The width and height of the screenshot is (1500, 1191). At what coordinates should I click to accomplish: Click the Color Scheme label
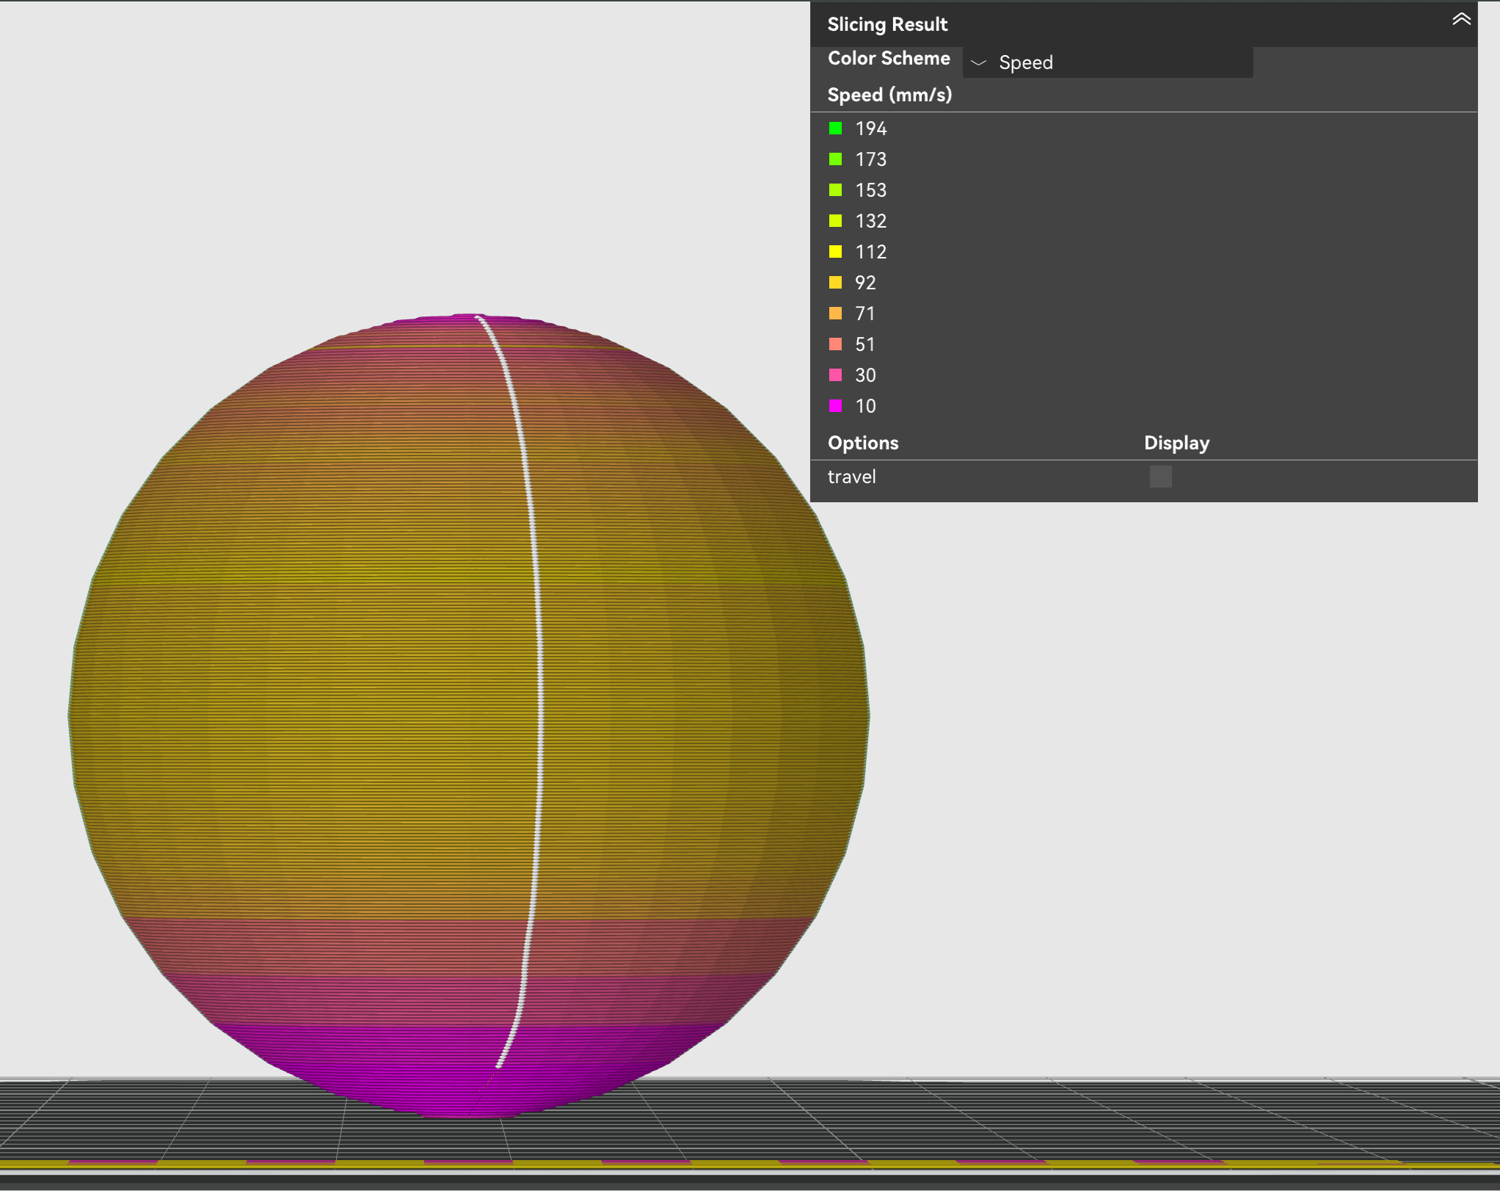[888, 58]
